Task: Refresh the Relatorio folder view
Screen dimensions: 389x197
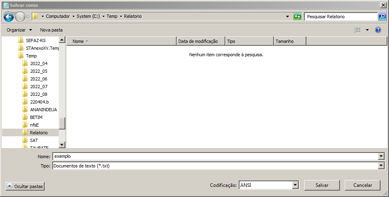Action: coord(297,17)
